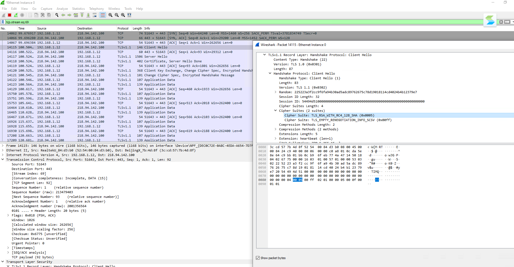
Task: Zoom in on the packet list
Action: pyautogui.click(x=110, y=15)
